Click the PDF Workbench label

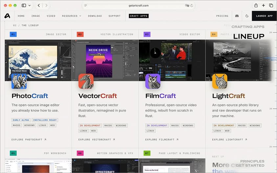coord(55,153)
